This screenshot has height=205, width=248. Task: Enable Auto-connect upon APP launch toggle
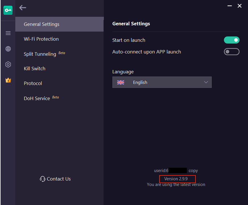pyautogui.click(x=232, y=52)
